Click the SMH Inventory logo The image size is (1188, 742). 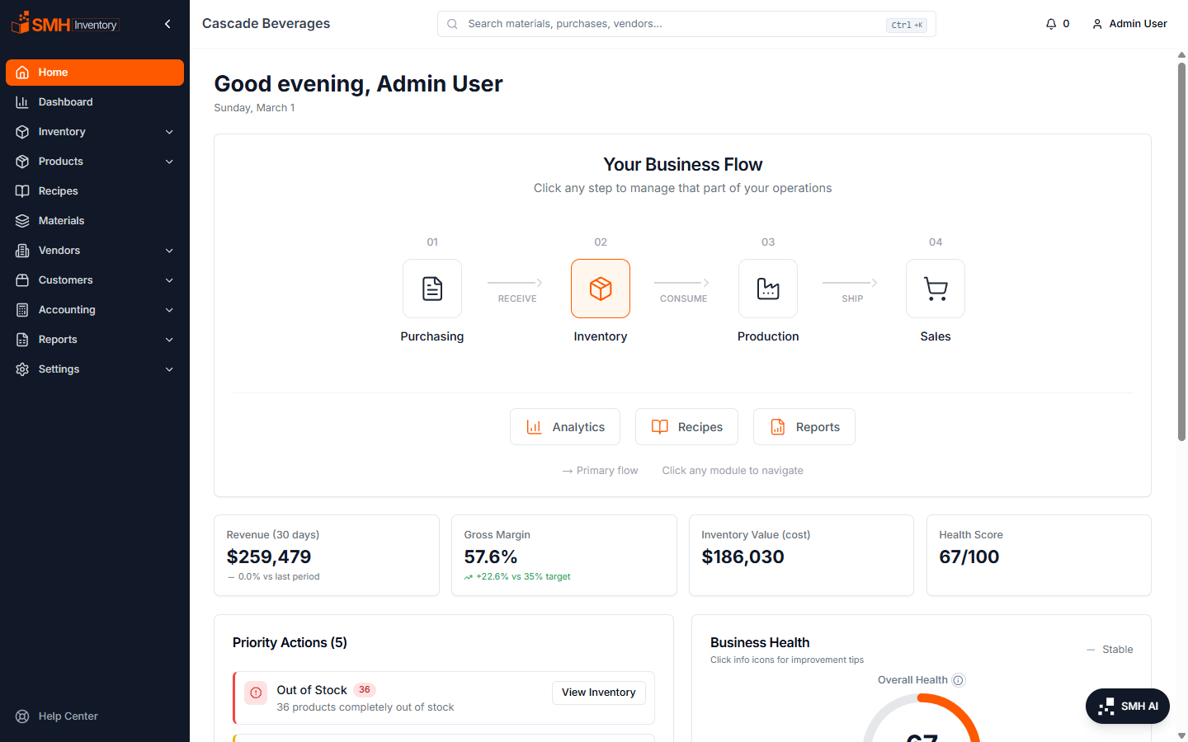65,23
